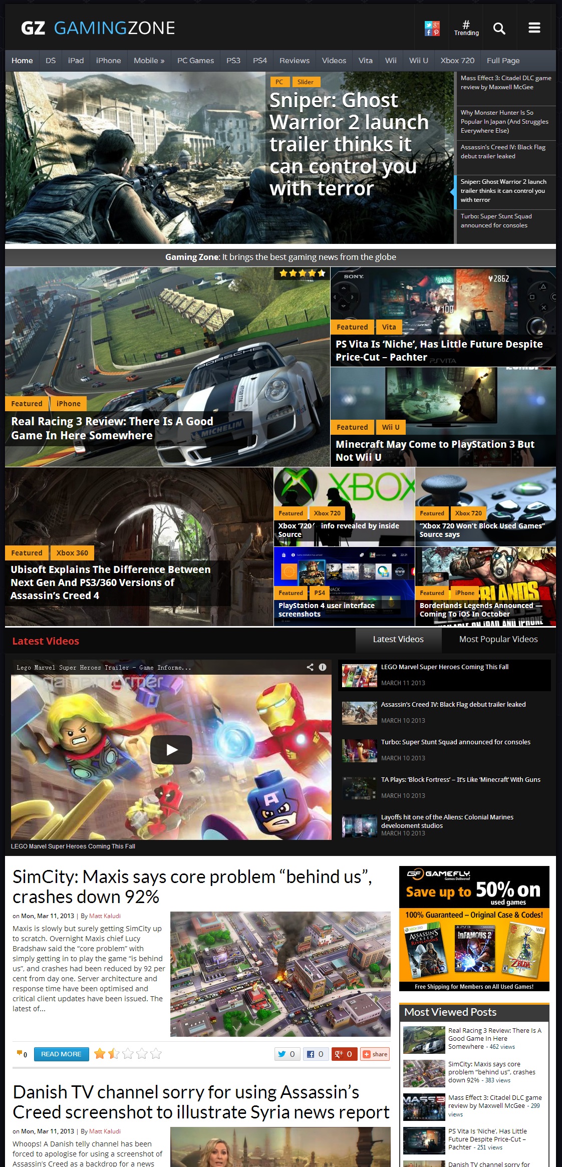Click the Facebook share counter on SimCity post
The image size is (562, 1167).
tap(316, 1054)
